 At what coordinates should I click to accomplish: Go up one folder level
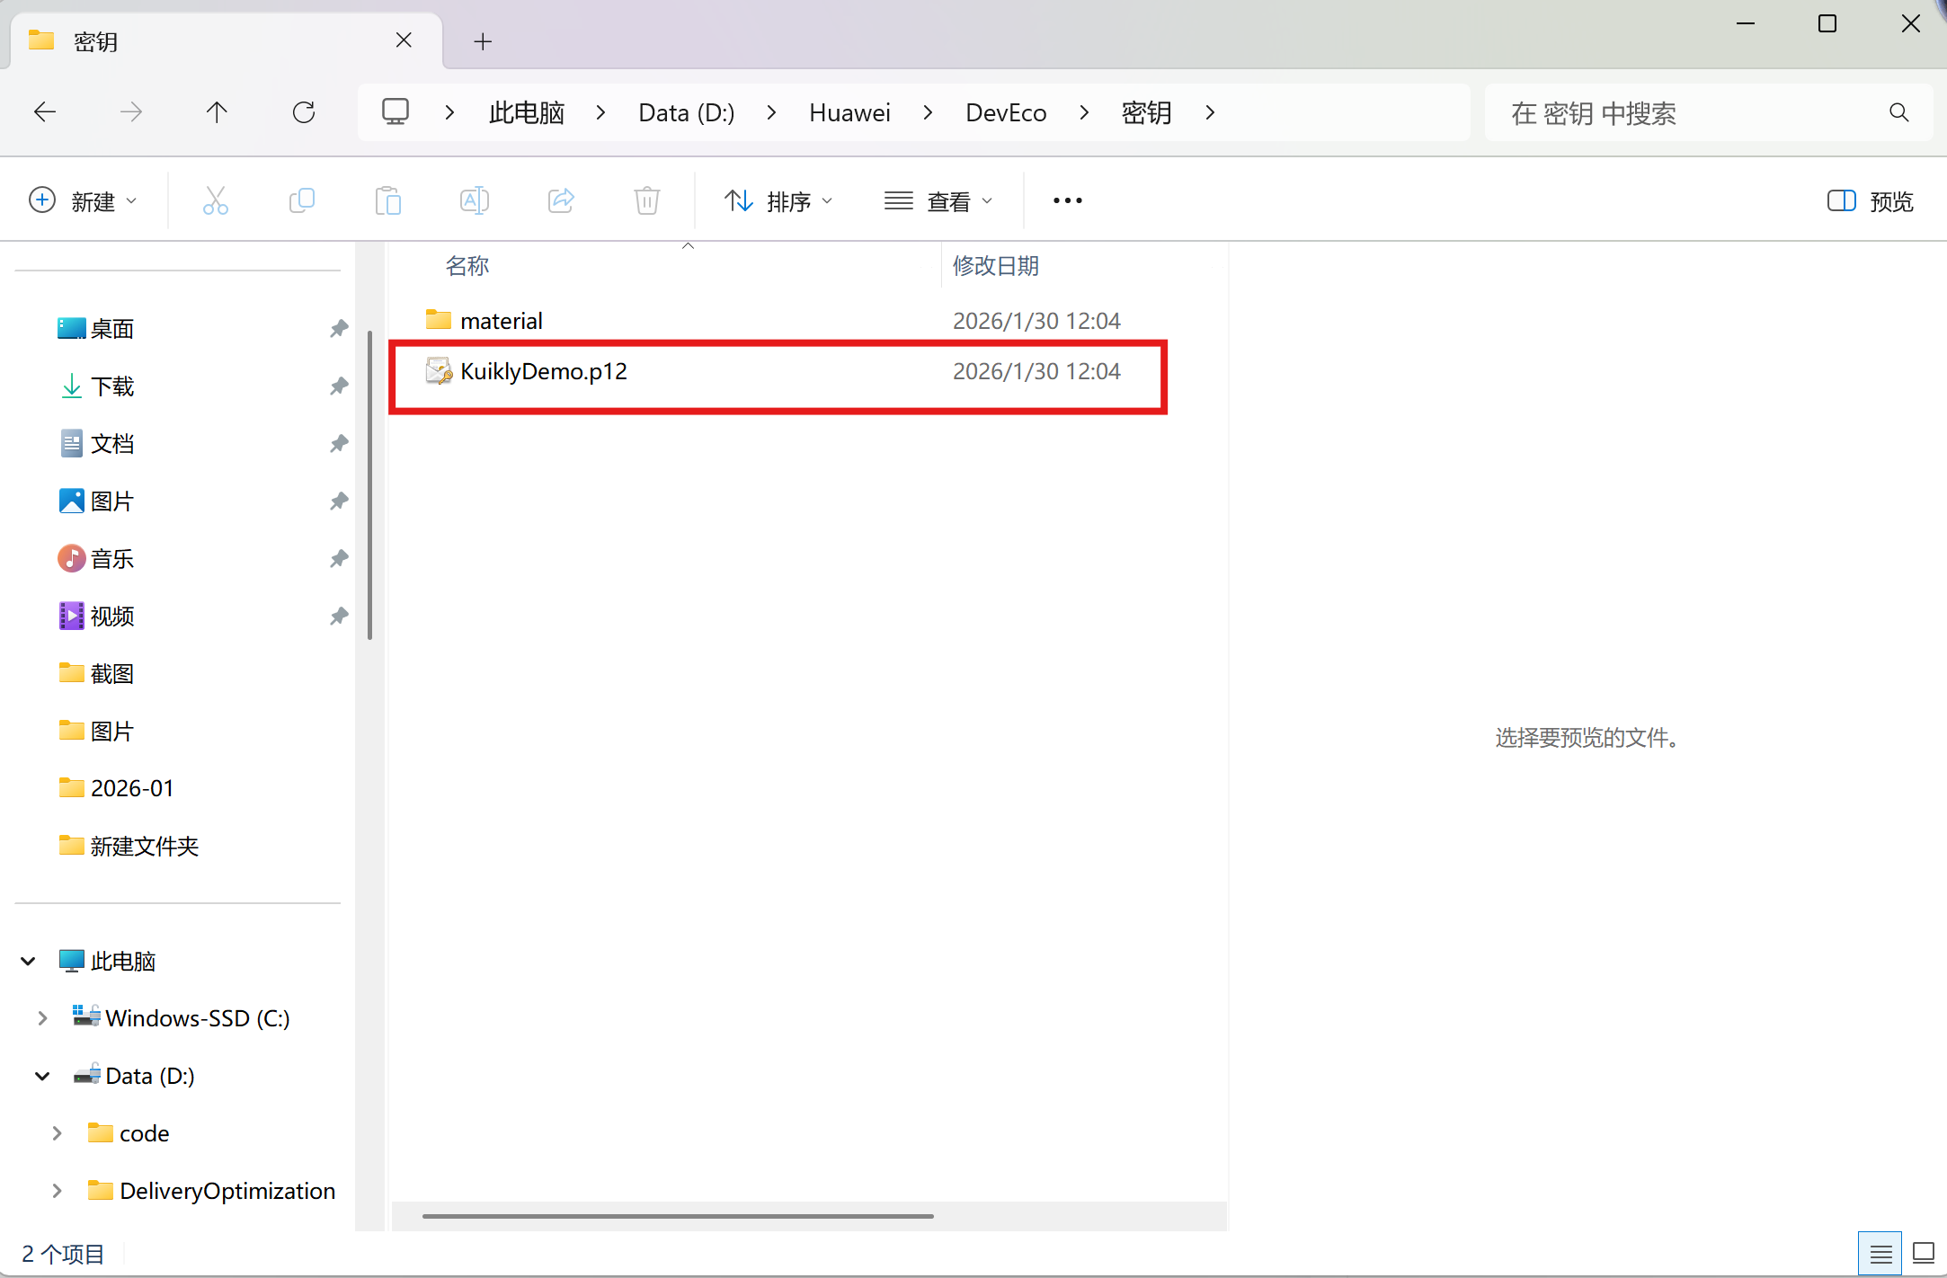(x=217, y=112)
